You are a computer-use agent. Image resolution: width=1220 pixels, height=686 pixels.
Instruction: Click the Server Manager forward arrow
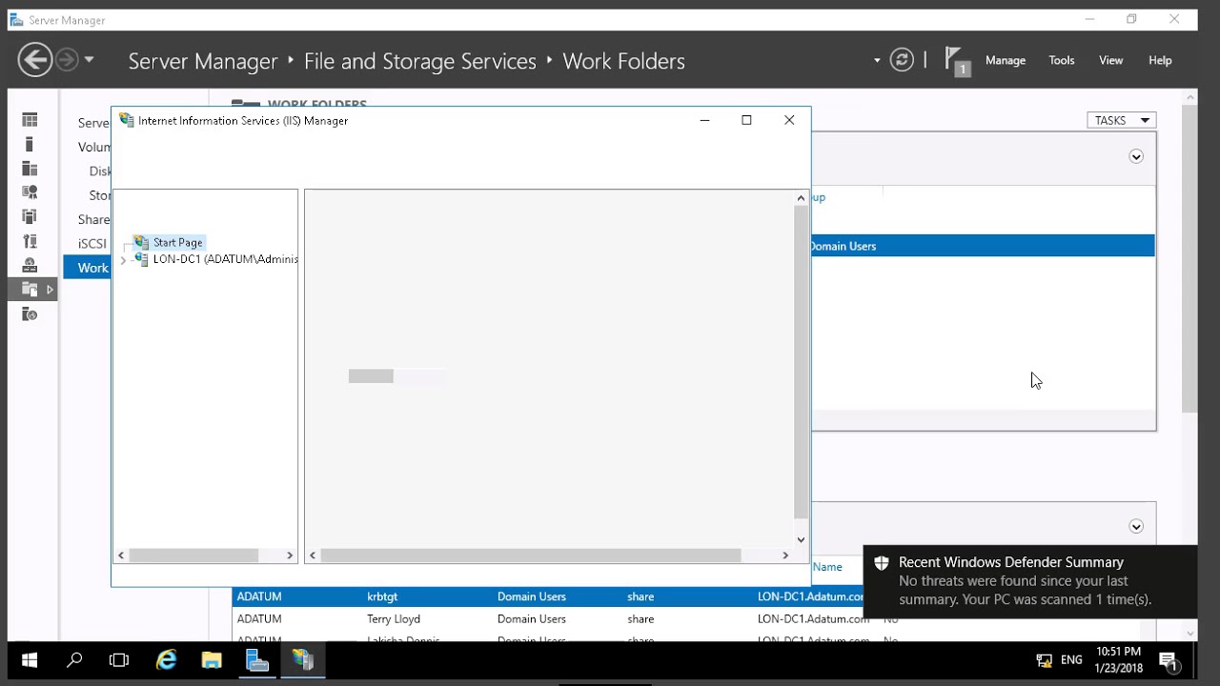[67, 60]
